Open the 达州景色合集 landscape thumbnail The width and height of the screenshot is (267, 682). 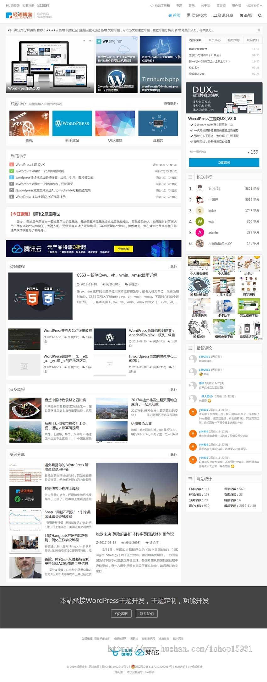click(x=112, y=432)
